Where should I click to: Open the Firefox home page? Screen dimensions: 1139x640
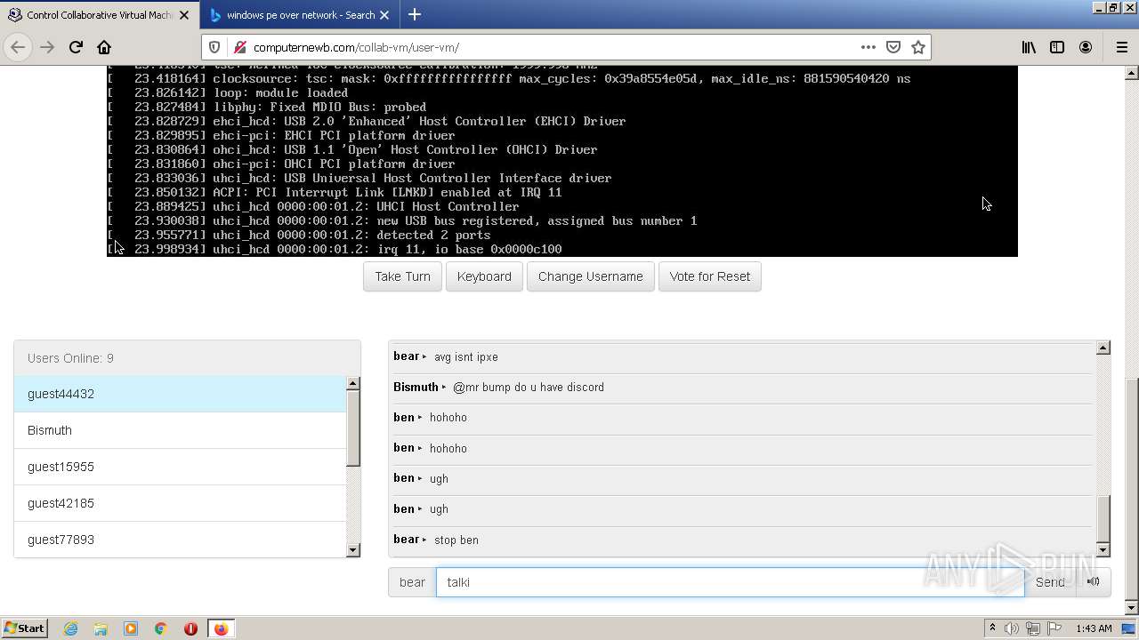[x=104, y=47]
